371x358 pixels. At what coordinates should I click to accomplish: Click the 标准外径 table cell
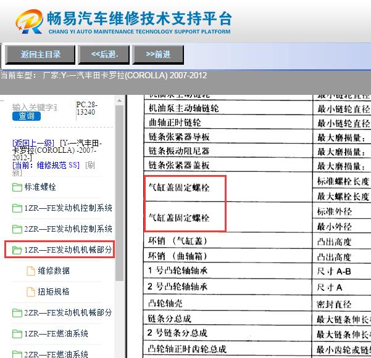(x=342, y=211)
